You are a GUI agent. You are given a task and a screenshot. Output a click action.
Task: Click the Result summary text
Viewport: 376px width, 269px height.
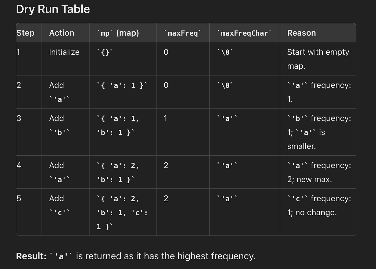[136, 256]
